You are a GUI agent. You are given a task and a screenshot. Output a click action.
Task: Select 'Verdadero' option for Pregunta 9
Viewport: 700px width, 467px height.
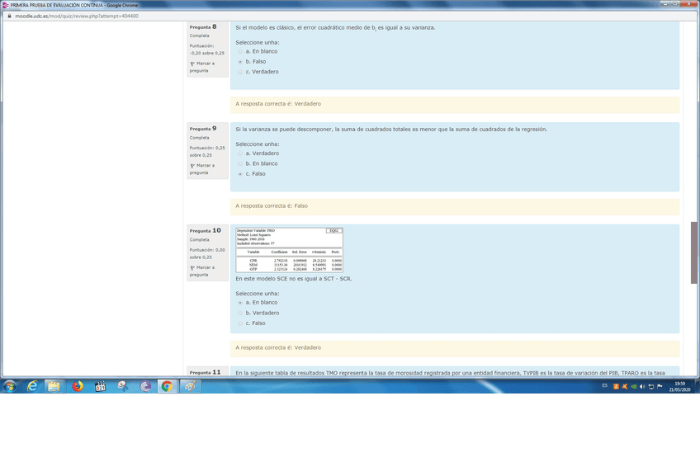pyautogui.click(x=240, y=154)
